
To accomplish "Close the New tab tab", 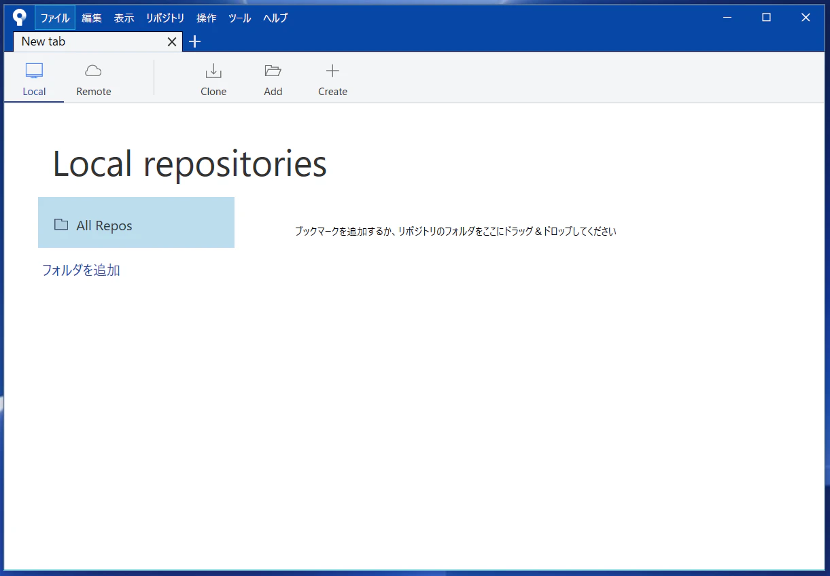I will 172,42.
